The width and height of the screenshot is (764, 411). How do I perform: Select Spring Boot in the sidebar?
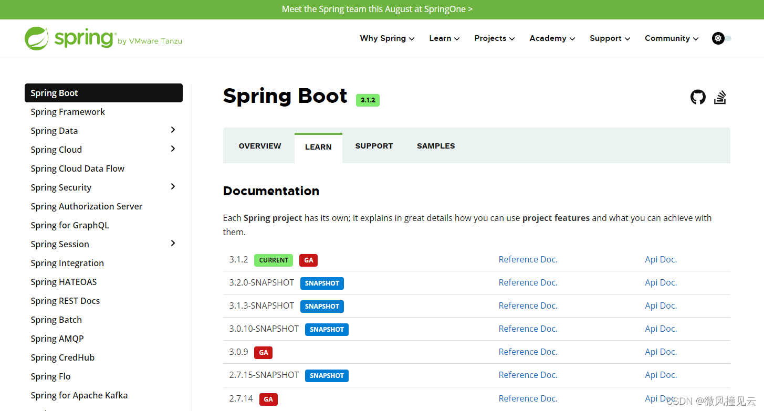tap(103, 93)
